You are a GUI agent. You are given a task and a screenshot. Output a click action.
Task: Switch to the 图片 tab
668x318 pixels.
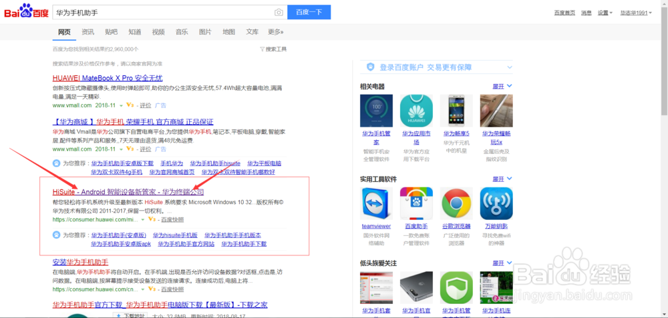point(205,32)
